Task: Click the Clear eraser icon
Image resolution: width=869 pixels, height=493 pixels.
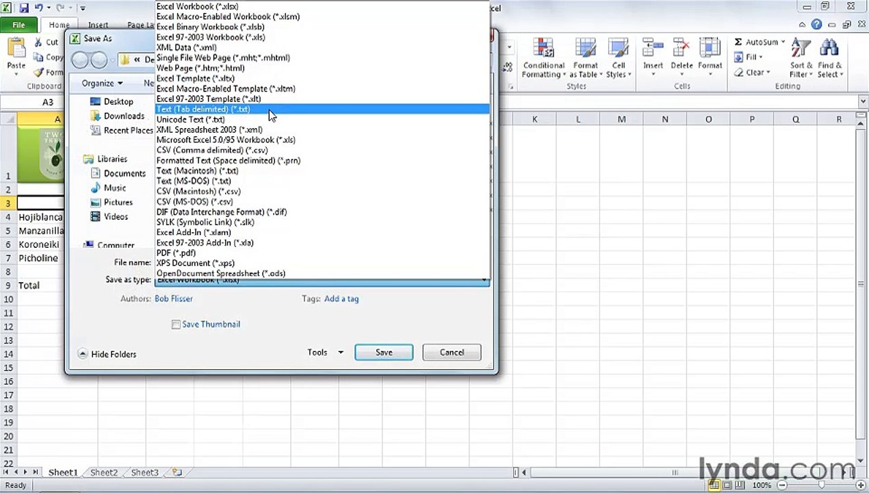Action: [x=739, y=73]
